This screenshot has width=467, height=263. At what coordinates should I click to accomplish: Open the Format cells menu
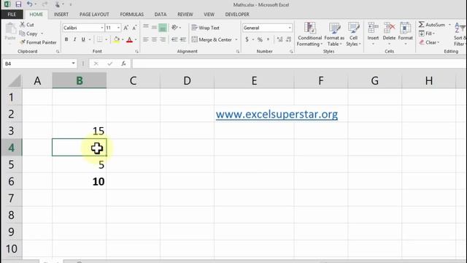click(x=406, y=34)
